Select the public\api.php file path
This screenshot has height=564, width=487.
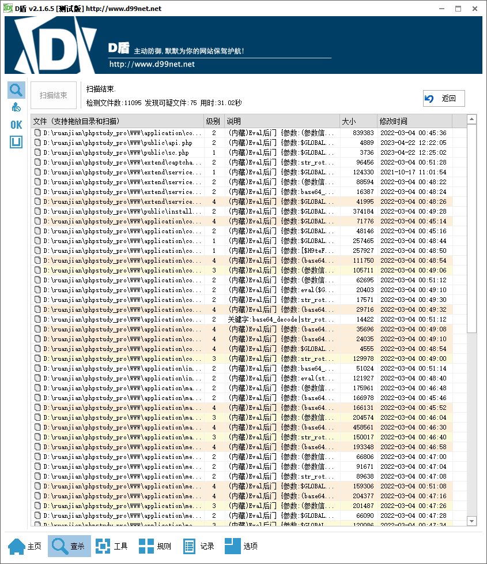(x=118, y=143)
